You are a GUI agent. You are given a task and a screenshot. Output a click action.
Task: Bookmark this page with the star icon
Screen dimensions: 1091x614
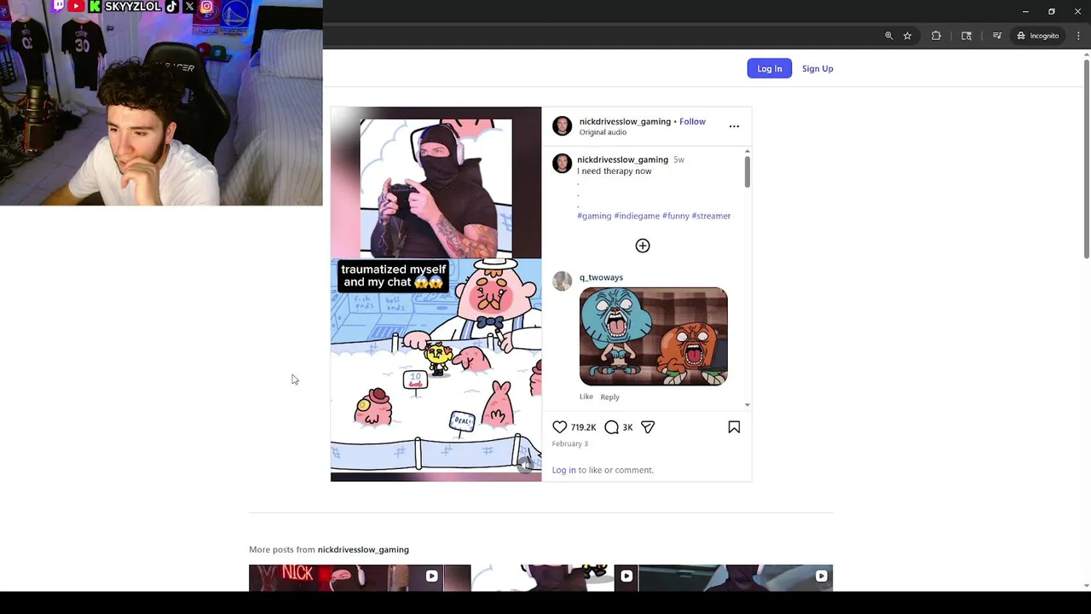[908, 36]
